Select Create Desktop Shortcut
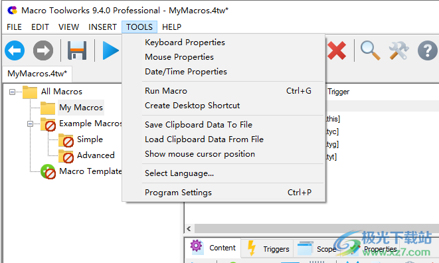 (x=224, y=106)
